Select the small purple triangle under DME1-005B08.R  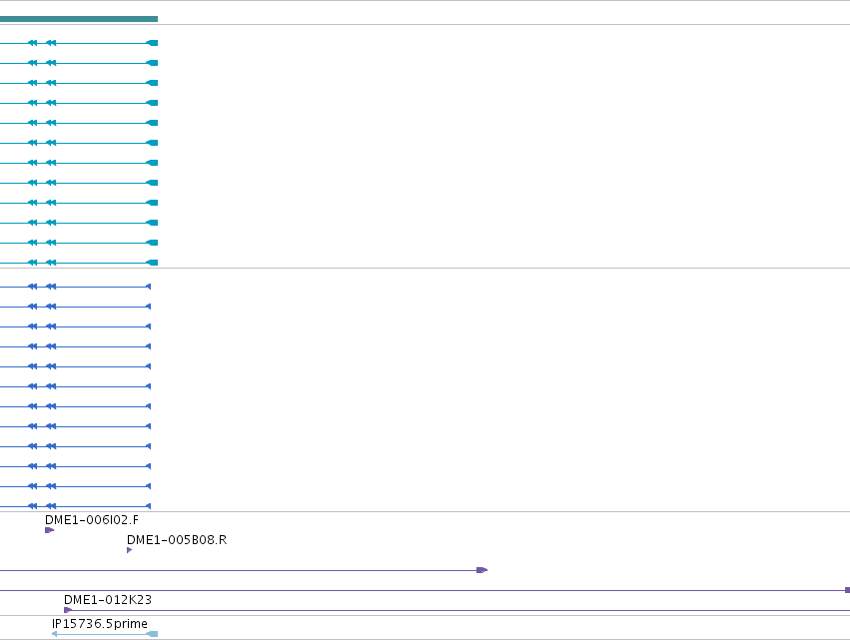coord(129,550)
